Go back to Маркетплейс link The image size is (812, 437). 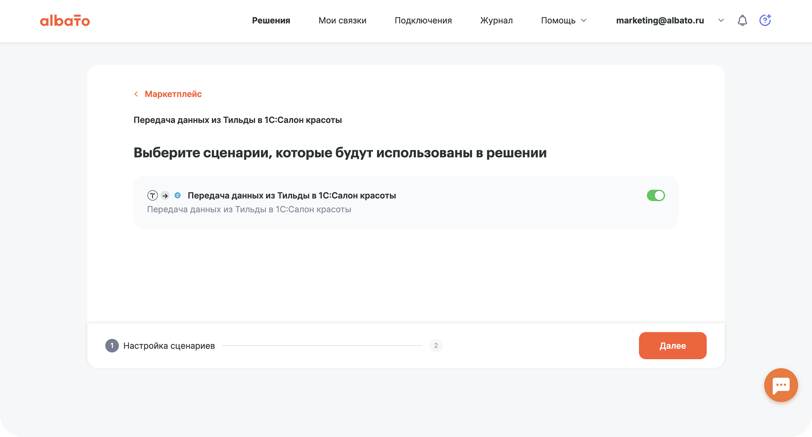pyautogui.click(x=173, y=94)
